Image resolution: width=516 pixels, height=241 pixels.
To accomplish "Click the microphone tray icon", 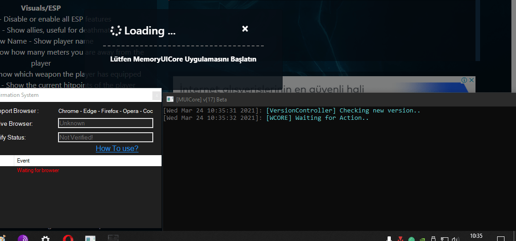I will tap(389, 239).
